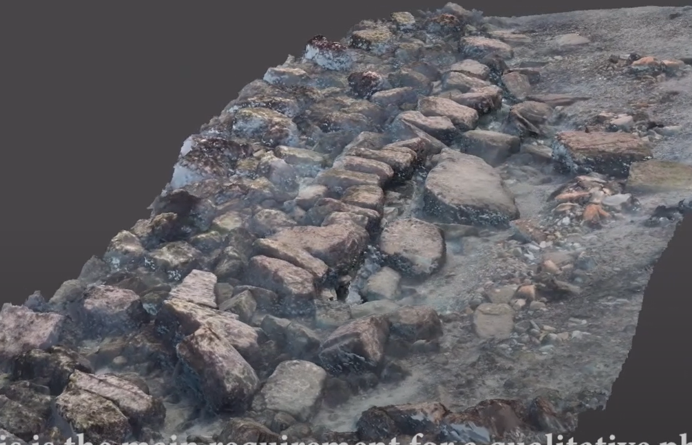Click the dark wet rock along the bottom edge
This screenshot has width=692, height=445.
click(x=403, y=420)
